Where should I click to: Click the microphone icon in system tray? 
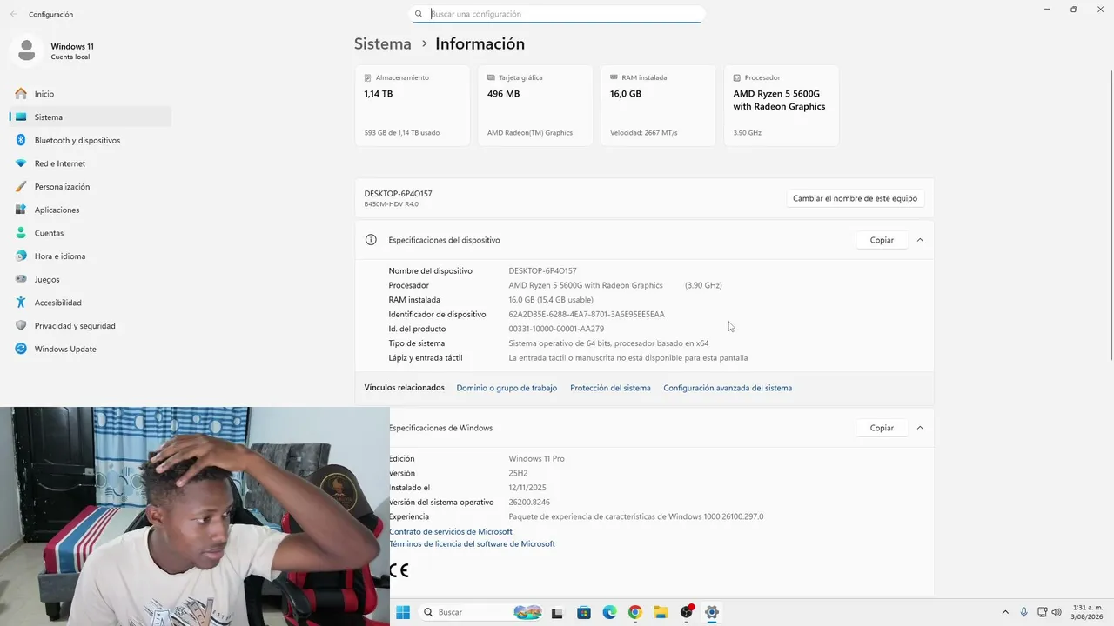pyautogui.click(x=1024, y=612)
